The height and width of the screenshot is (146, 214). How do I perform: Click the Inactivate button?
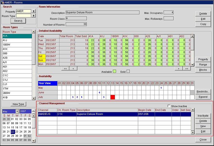(203, 116)
